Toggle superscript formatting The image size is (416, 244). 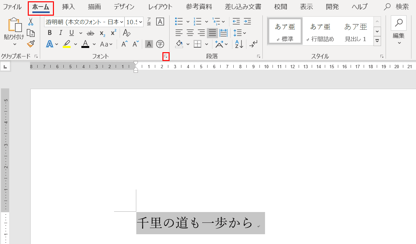pyautogui.click(x=113, y=33)
